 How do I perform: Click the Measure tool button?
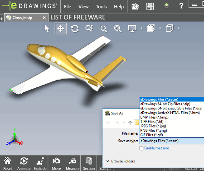[x=73, y=163]
